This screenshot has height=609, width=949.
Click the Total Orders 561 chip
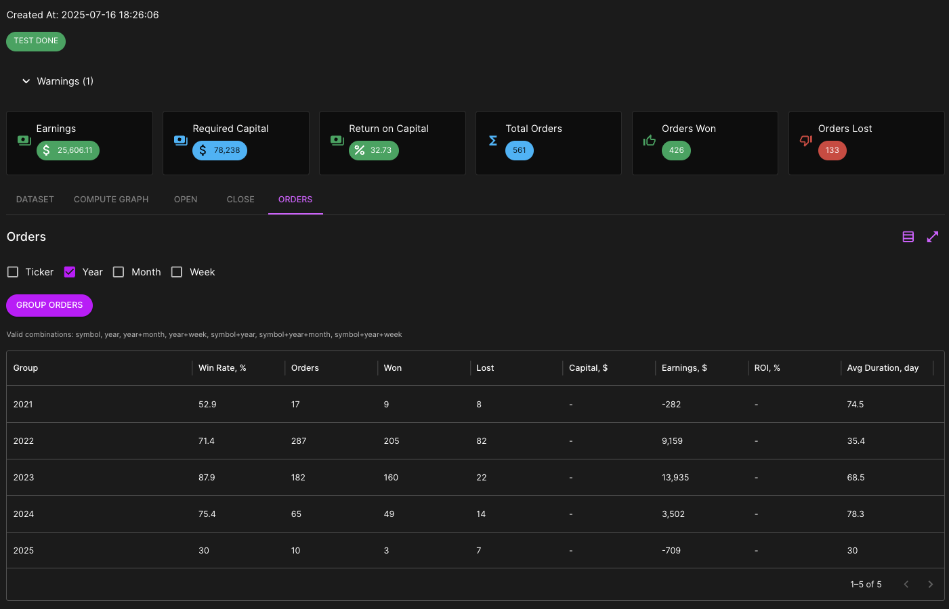click(x=520, y=150)
